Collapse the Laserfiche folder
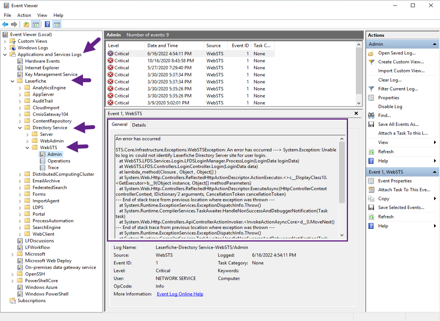Viewport: 440px width, 321px height. [12, 81]
